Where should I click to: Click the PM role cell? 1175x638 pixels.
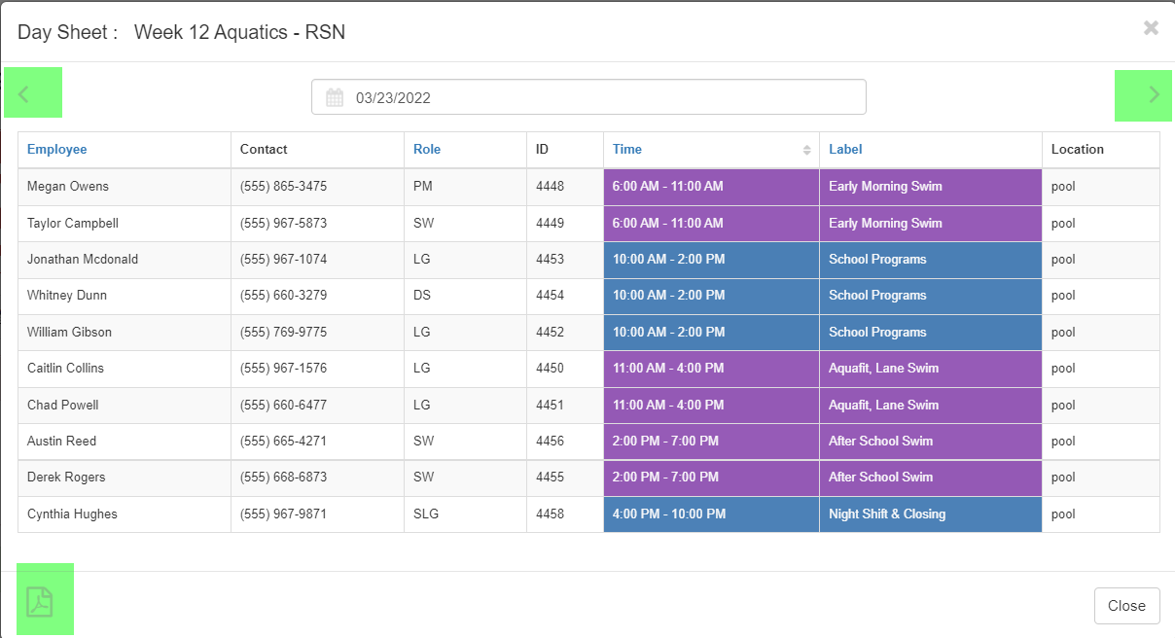pyautogui.click(x=465, y=186)
